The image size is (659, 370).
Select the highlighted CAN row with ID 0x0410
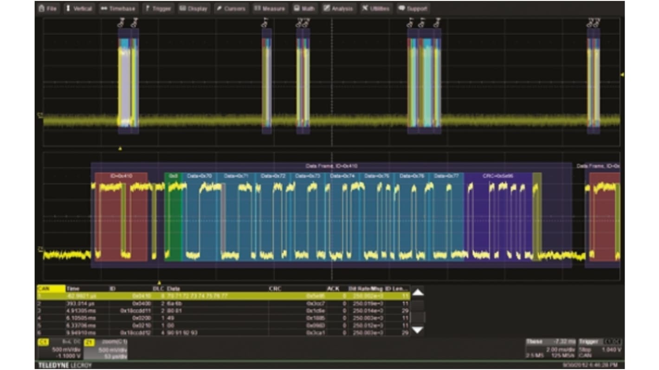(186, 294)
